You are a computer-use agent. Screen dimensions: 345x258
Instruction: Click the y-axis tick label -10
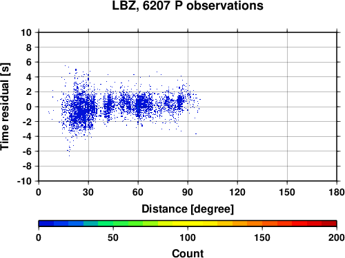[24, 181]
